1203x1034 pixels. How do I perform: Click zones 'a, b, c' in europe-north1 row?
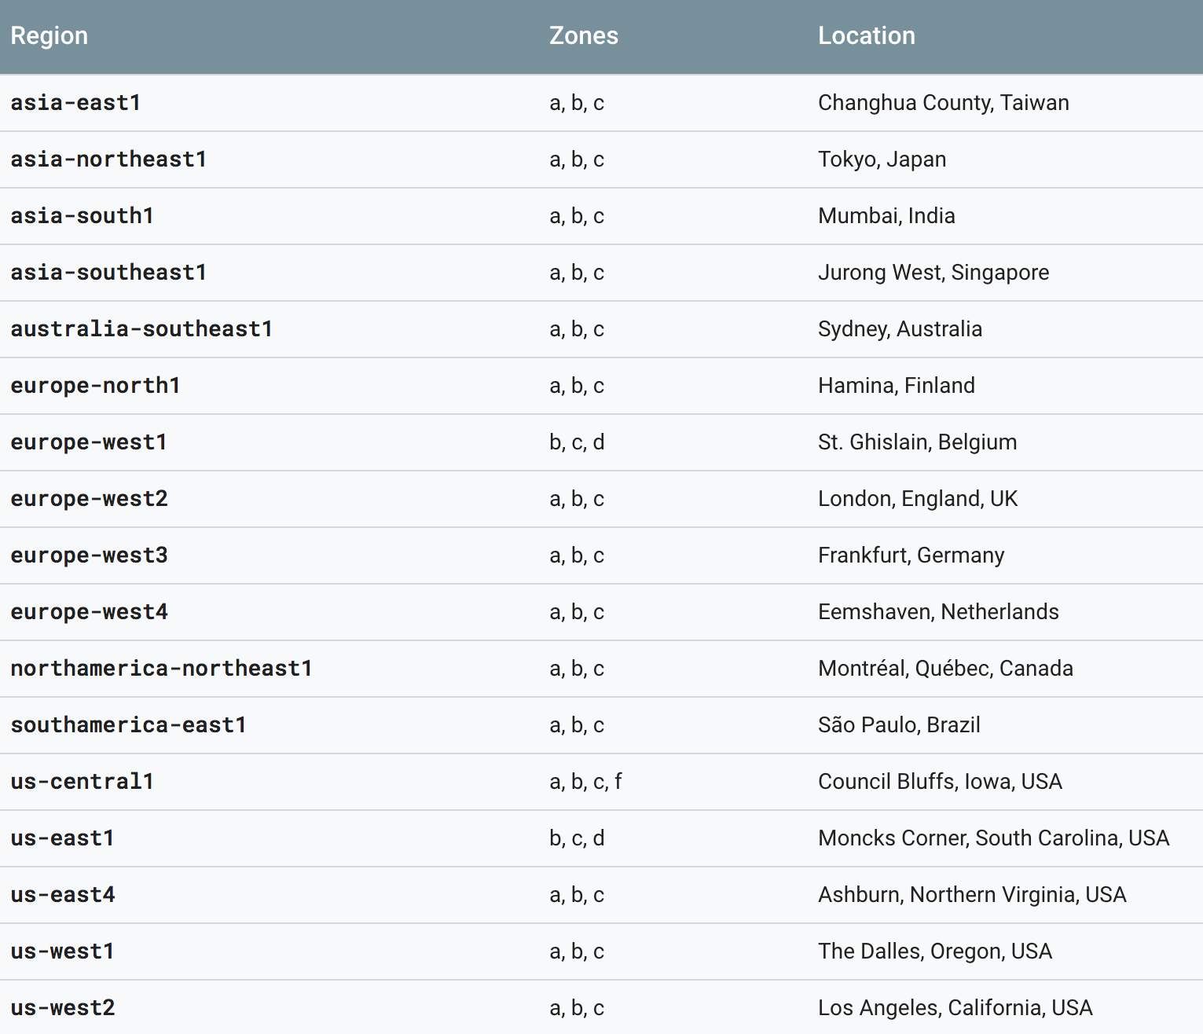[577, 386]
